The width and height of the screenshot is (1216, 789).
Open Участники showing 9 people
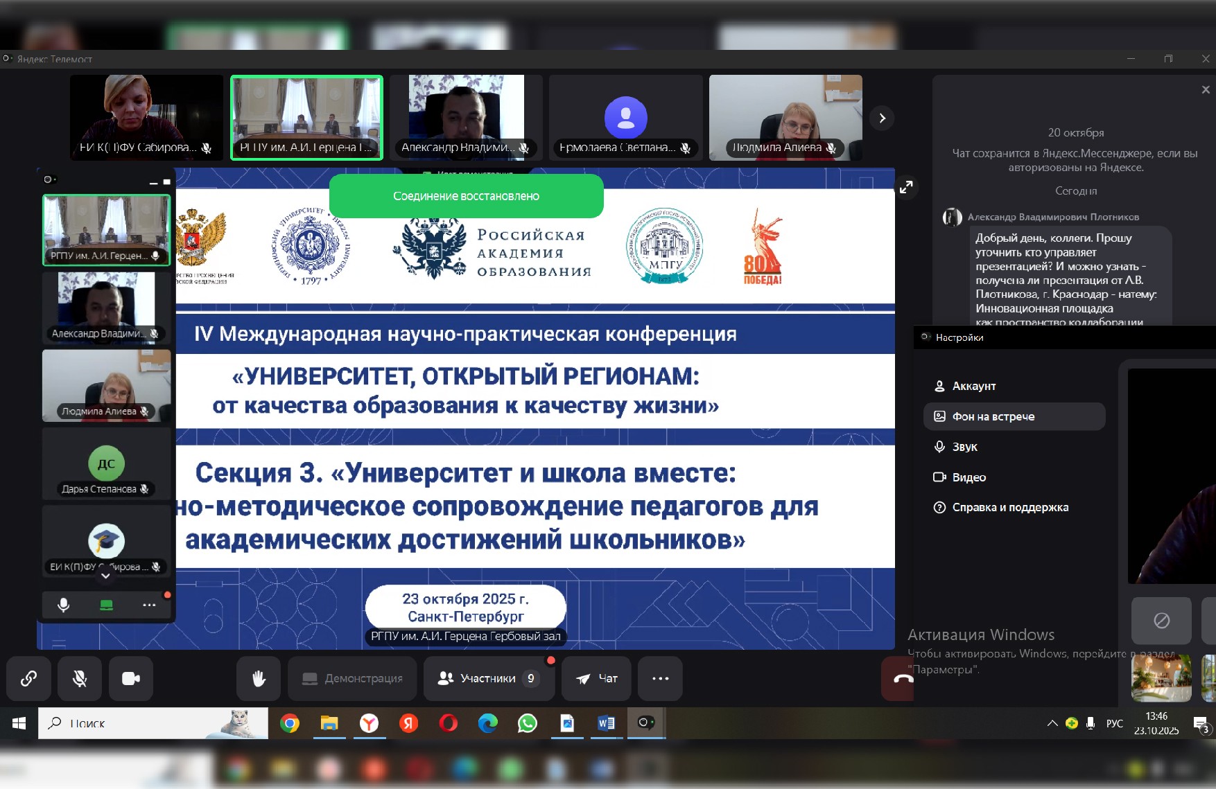[489, 679]
